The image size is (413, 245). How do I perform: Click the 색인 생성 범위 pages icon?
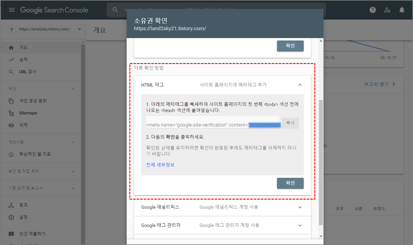pos(11,101)
